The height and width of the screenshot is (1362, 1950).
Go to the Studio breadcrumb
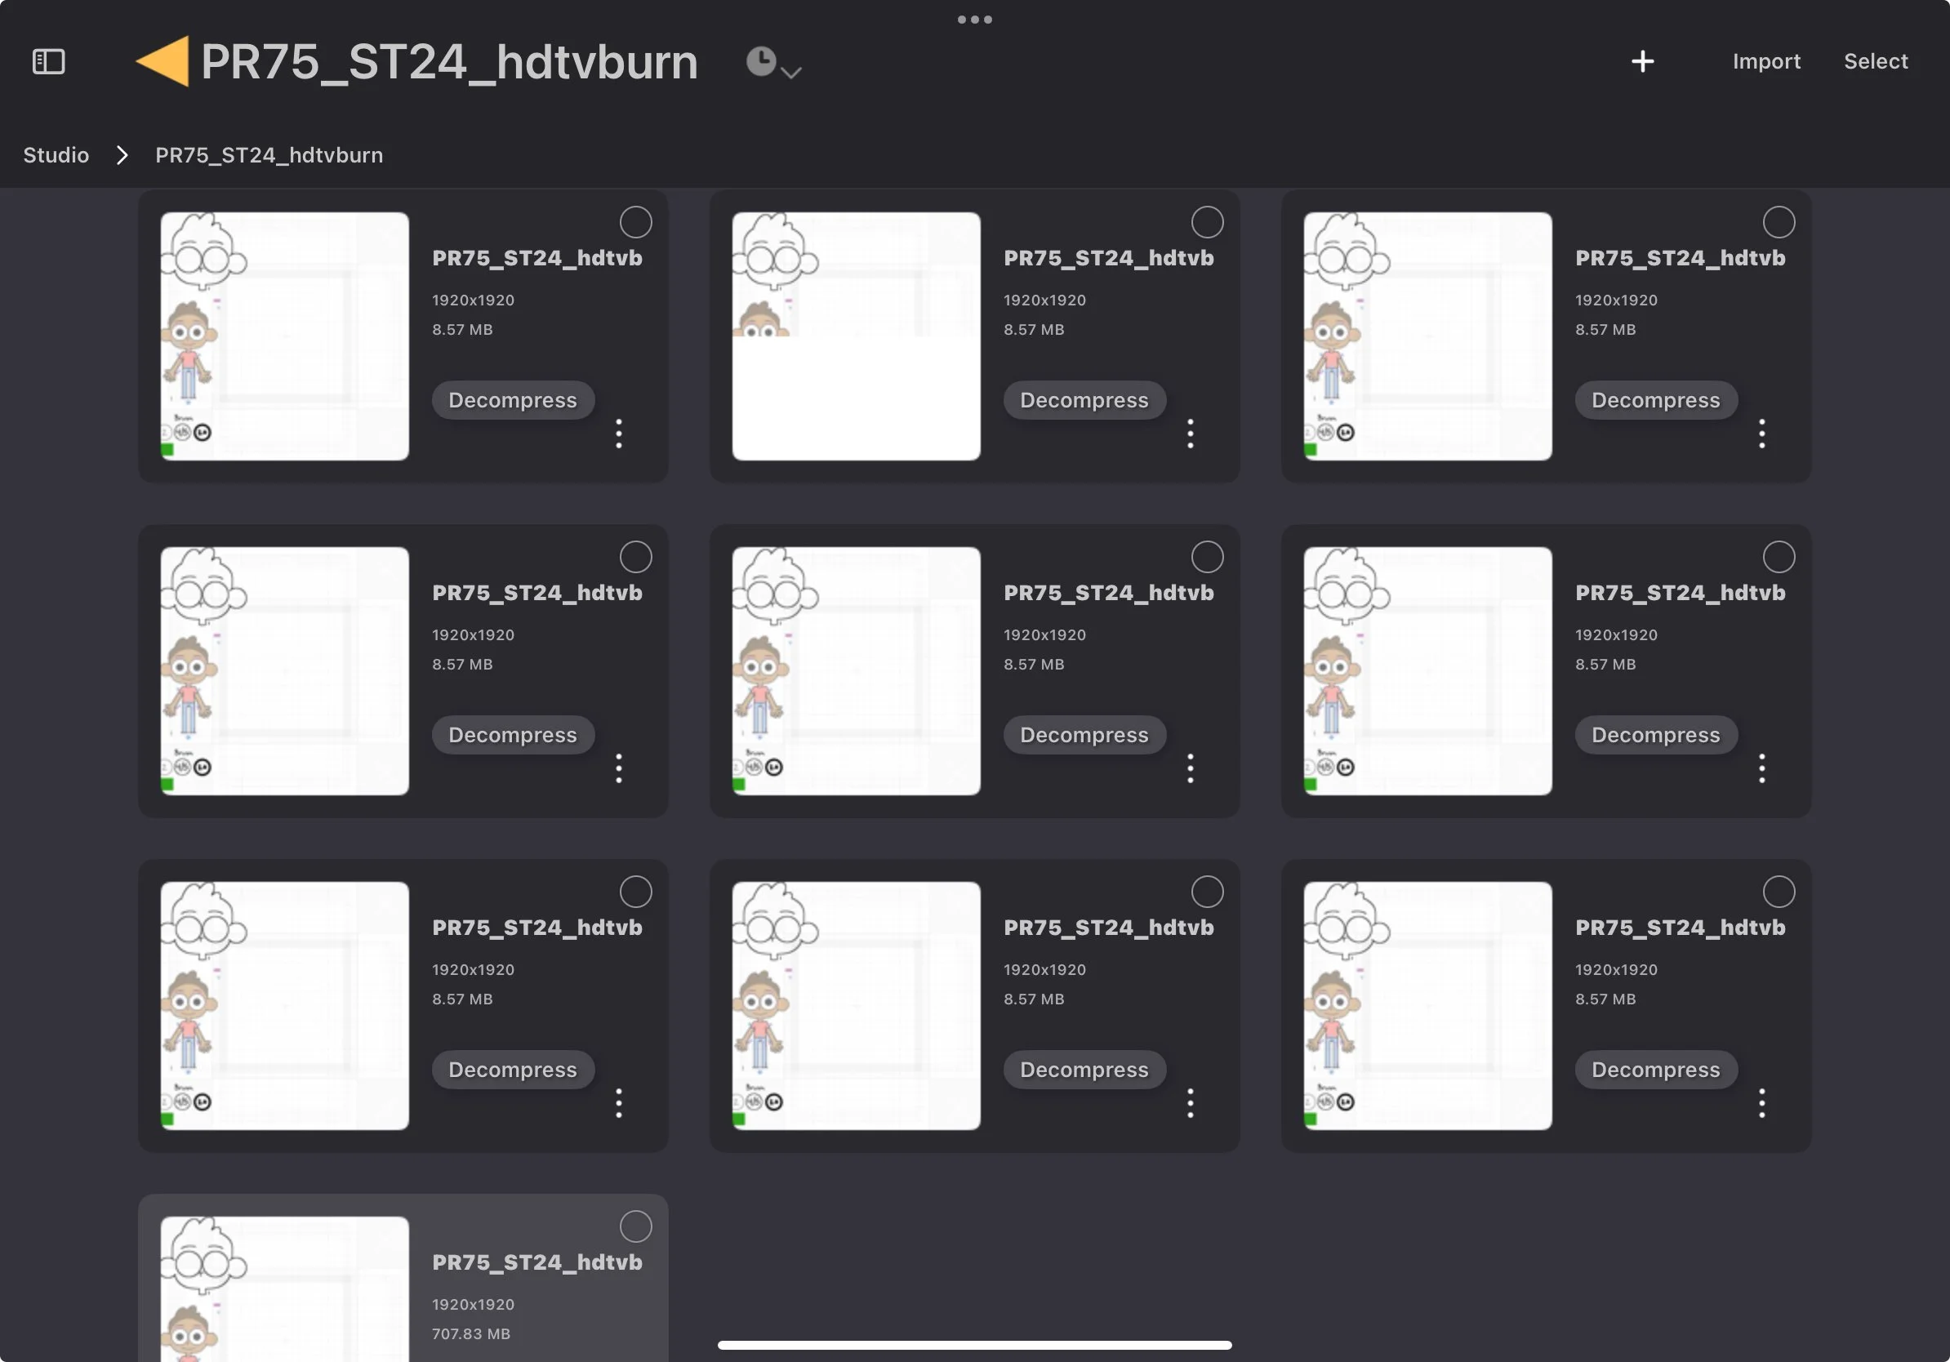(x=56, y=155)
